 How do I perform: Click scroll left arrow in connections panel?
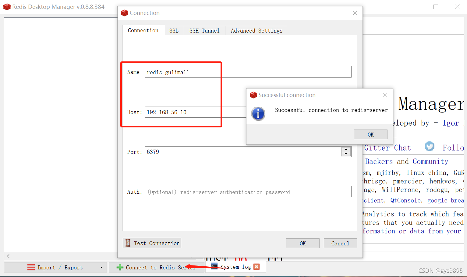(x=8, y=256)
